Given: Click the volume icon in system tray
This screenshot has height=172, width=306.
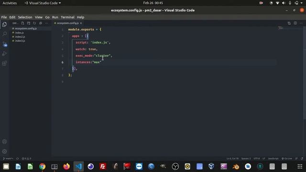Looking at the screenshot, I should tap(284, 3).
